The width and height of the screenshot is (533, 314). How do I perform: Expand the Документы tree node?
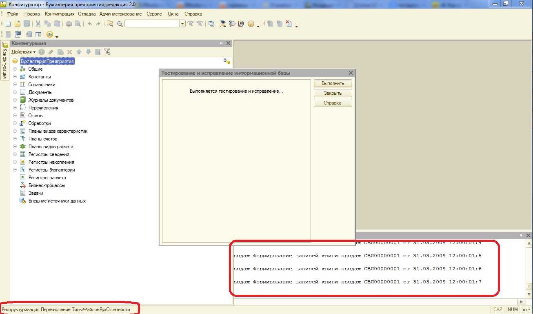pyautogui.click(x=15, y=92)
